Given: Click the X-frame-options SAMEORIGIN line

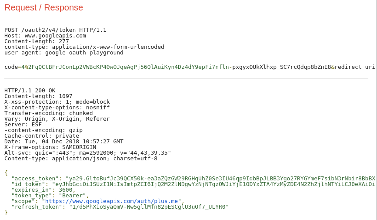Looking at the screenshot, I should tap(50, 147).
